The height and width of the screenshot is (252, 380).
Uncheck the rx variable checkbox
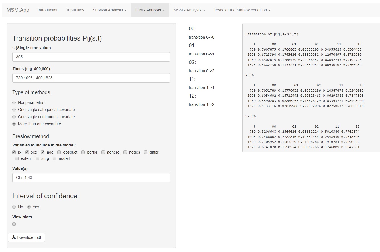[14, 152]
